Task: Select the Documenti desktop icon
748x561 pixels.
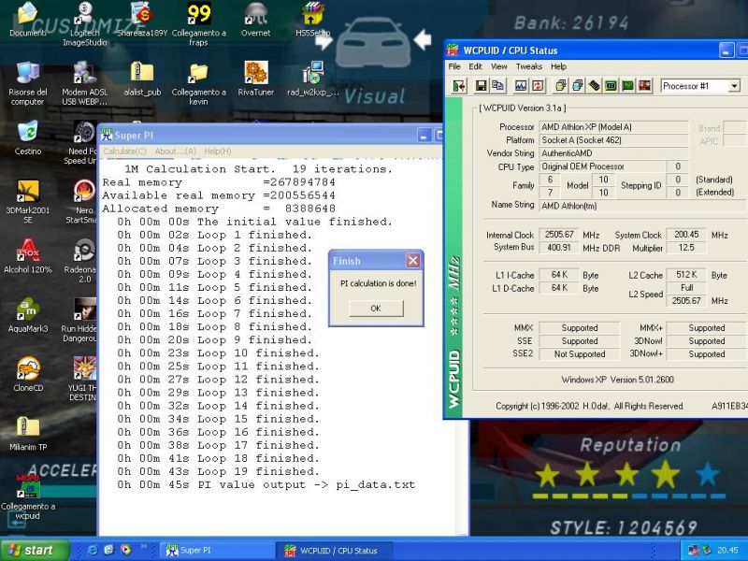Action: pyautogui.click(x=28, y=20)
